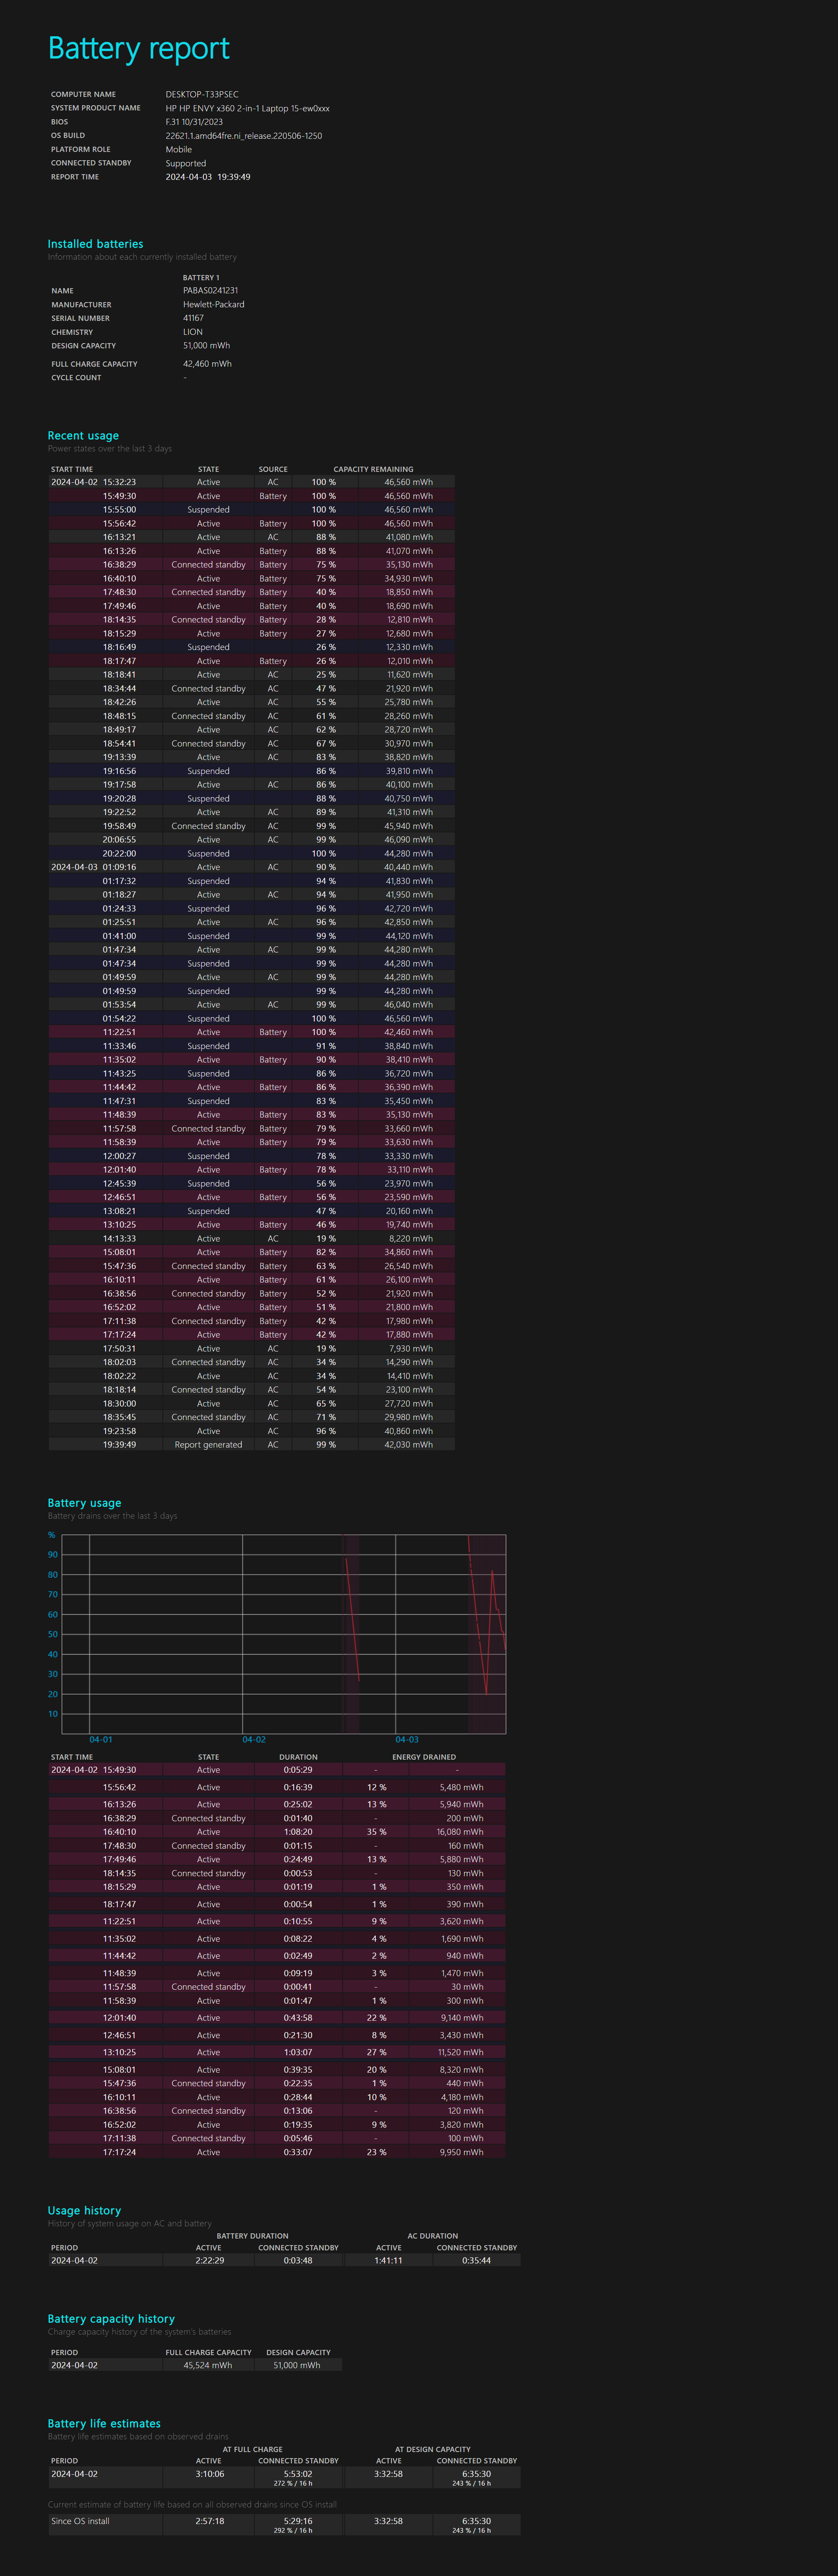This screenshot has height=2576, width=838.
Task: Select "Power states over the last 3 days" subtitle
Action: tap(110, 449)
